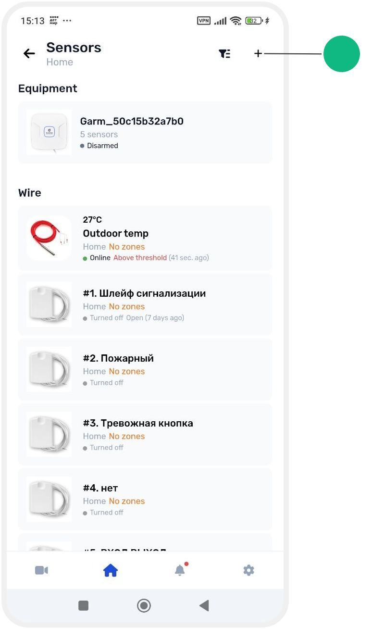Image resolution: width=372 pixels, height=629 pixels.
Task: Open notifications bell with red dot
Action: (x=180, y=570)
